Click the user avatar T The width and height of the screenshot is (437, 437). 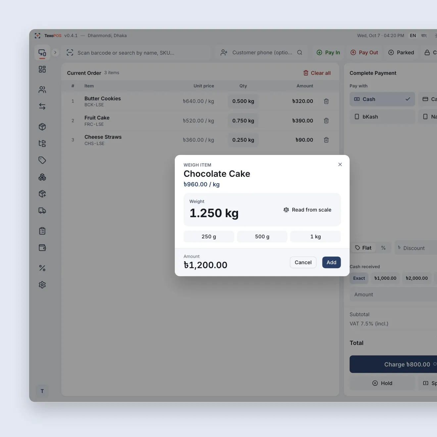42,391
